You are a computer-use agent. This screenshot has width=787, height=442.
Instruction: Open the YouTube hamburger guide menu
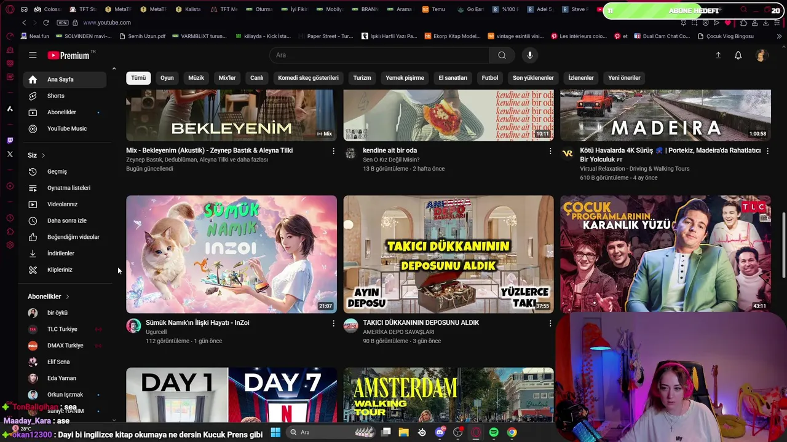tap(33, 55)
